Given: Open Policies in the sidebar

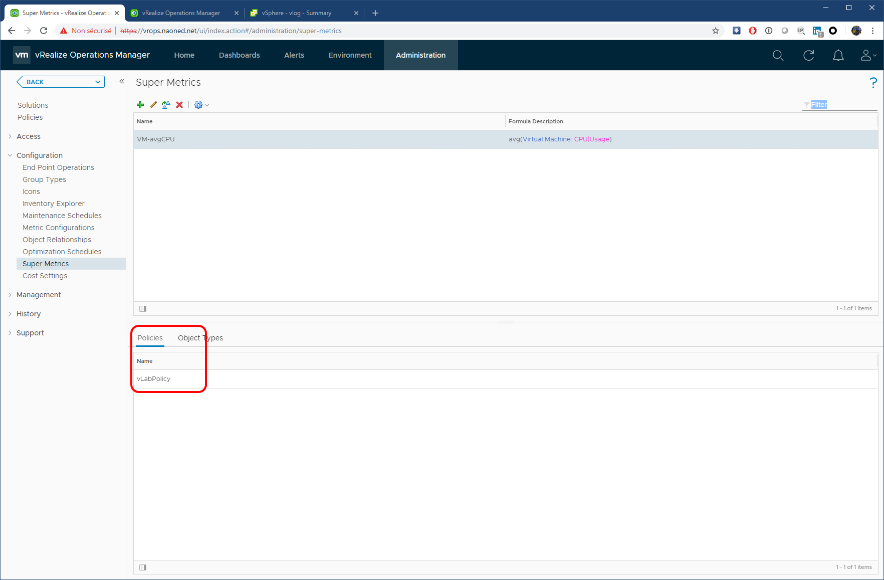Looking at the screenshot, I should [x=30, y=117].
